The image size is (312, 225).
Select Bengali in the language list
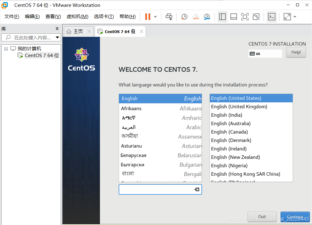[160, 174]
